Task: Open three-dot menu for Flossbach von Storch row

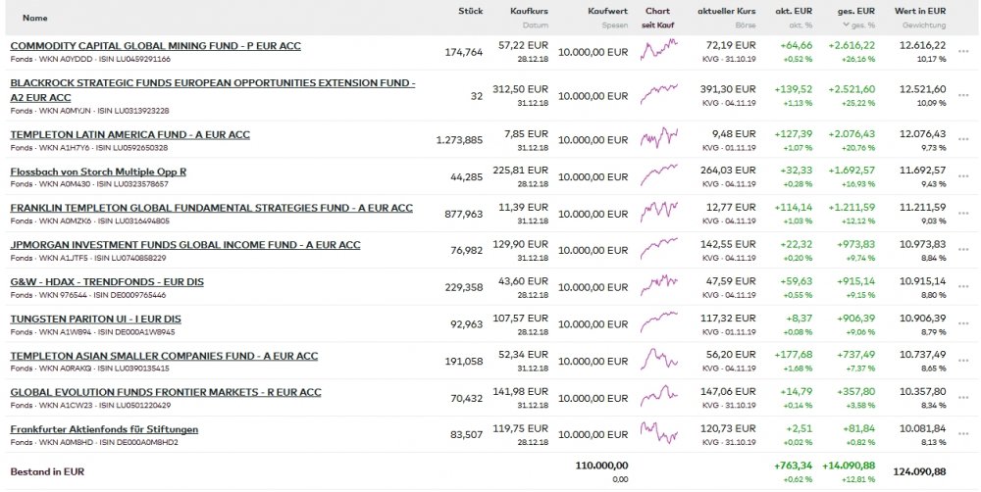Action: 962,177
